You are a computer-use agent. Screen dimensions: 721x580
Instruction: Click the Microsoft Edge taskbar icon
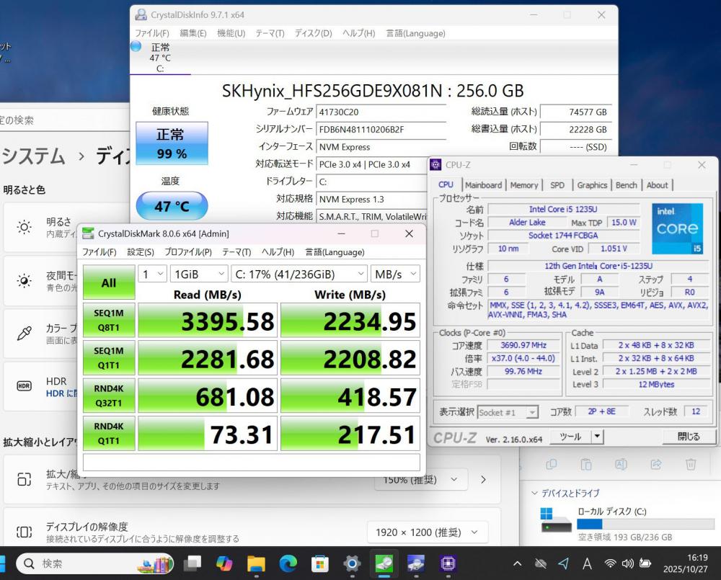tap(288, 563)
